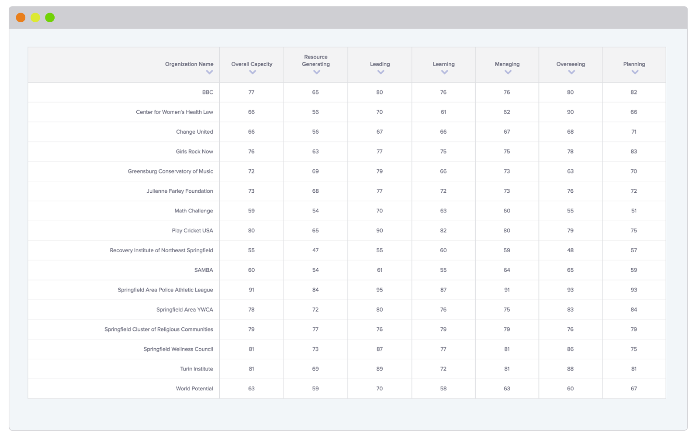Select Police Athletic League's Leading score 95
Viewport: 699px width, 437px height.
pyautogui.click(x=380, y=290)
